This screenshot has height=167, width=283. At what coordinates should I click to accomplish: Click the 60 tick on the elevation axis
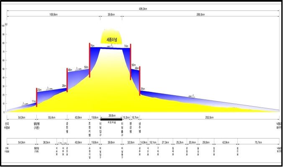tap(3, 60)
